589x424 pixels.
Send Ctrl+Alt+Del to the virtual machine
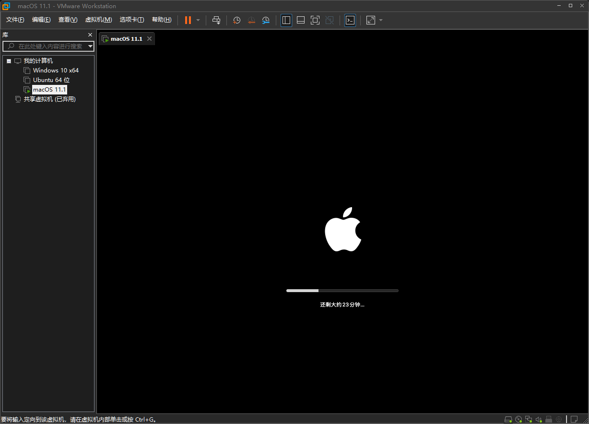[216, 20]
